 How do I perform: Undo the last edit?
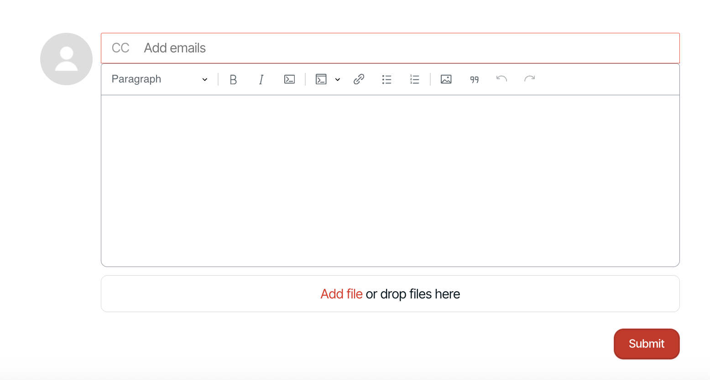pyautogui.click(x=502, y=79)
